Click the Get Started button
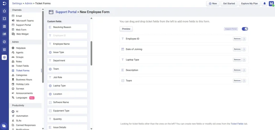 [x=229, y=4]
